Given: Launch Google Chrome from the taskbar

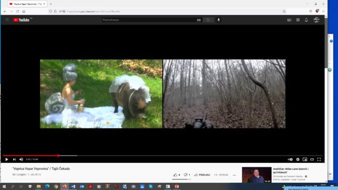Looking at the screenshot, I should (x=56, y=186).
